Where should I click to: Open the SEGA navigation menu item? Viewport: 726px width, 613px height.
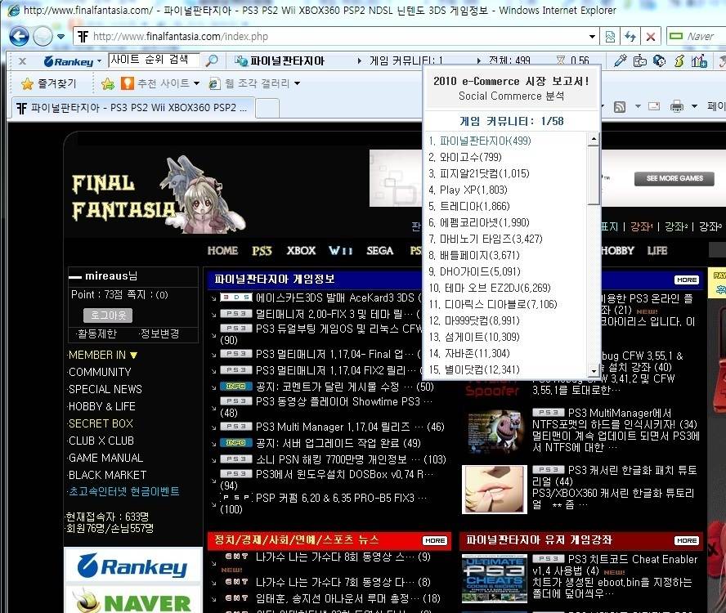[379, 250]
